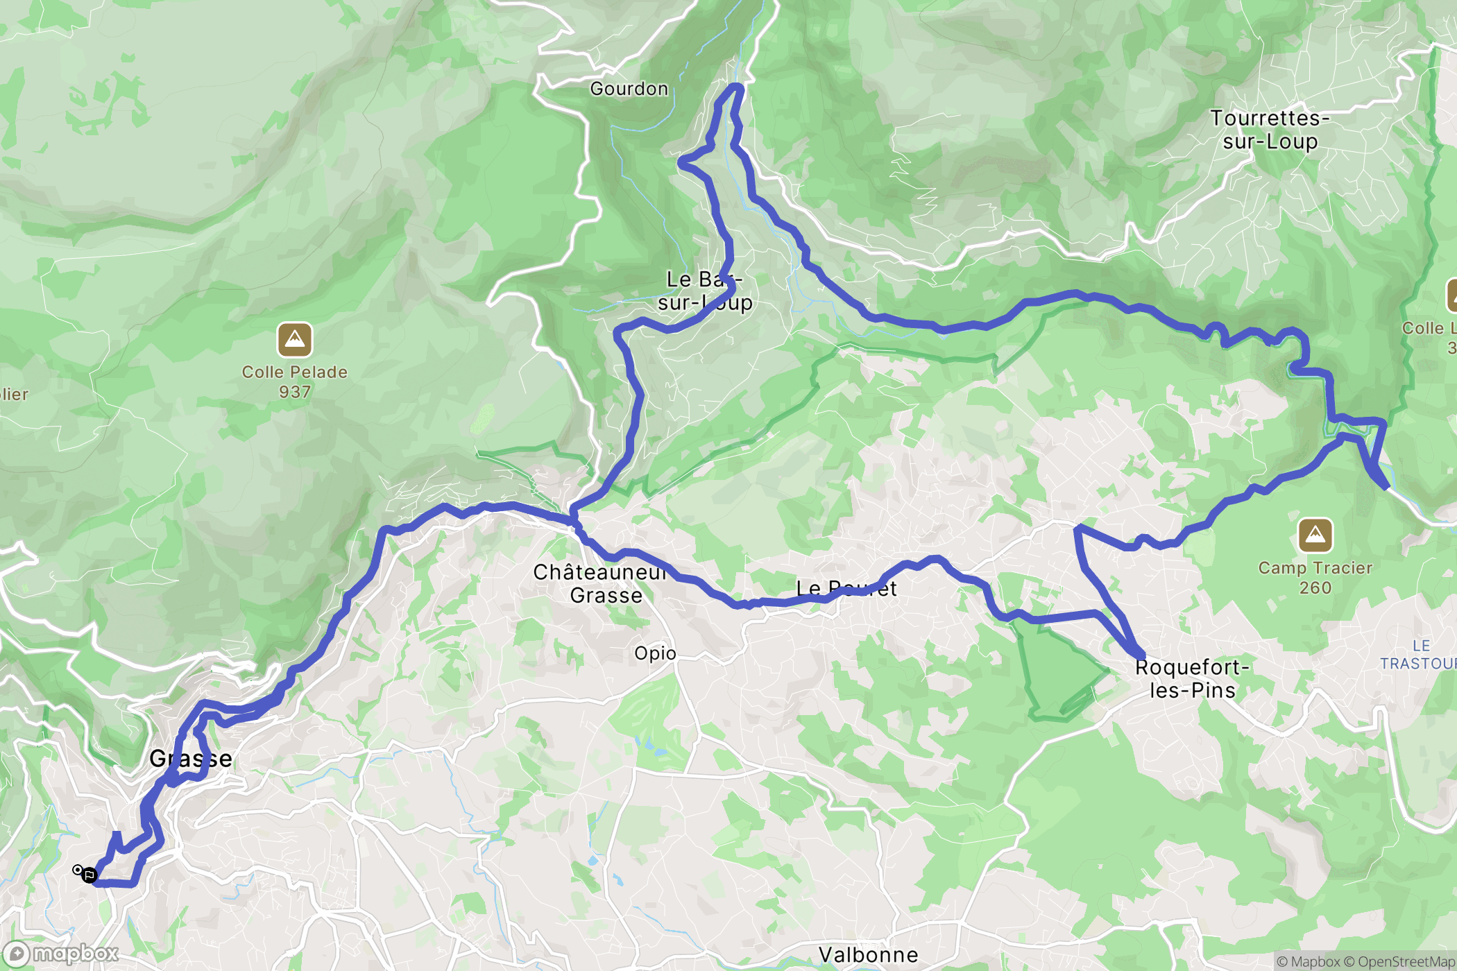Click the Tourrettes-sur-Loup town label
The image size is (1457, 971).
1270,130
